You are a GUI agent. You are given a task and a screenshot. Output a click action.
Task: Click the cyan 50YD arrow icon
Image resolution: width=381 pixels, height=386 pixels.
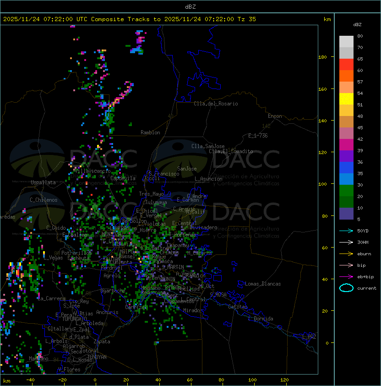346,231
